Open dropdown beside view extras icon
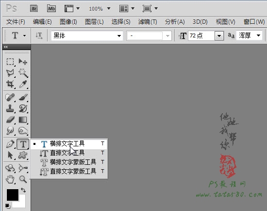The width and height of the screenshot is (267, 211). tap(78, 8)
